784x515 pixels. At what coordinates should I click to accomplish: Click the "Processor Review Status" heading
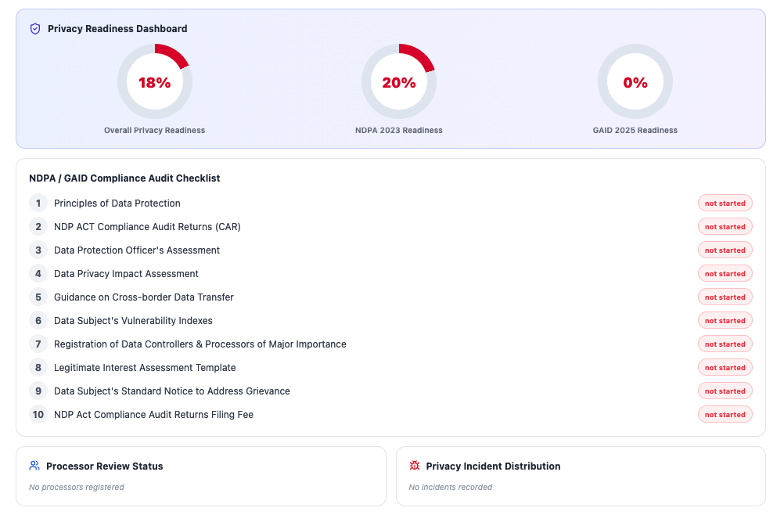point(105,466)
